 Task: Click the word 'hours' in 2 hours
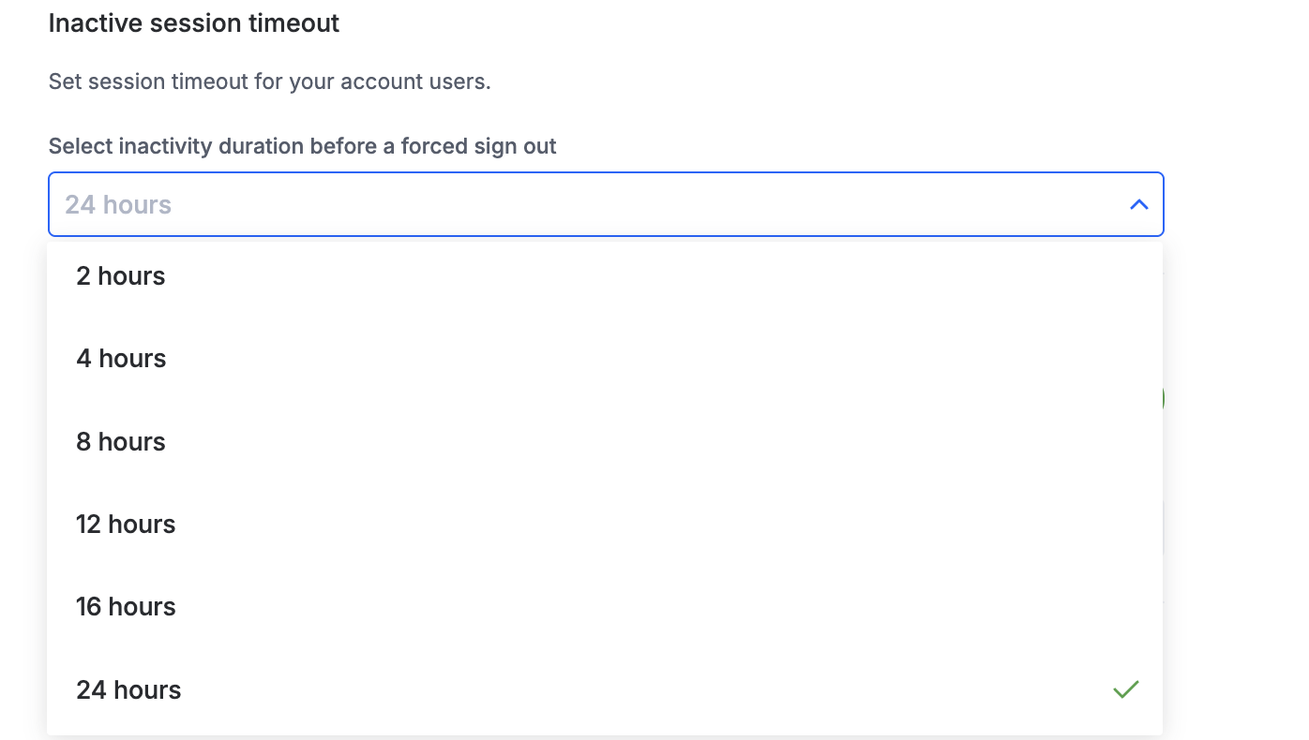[x=131, y=276]
